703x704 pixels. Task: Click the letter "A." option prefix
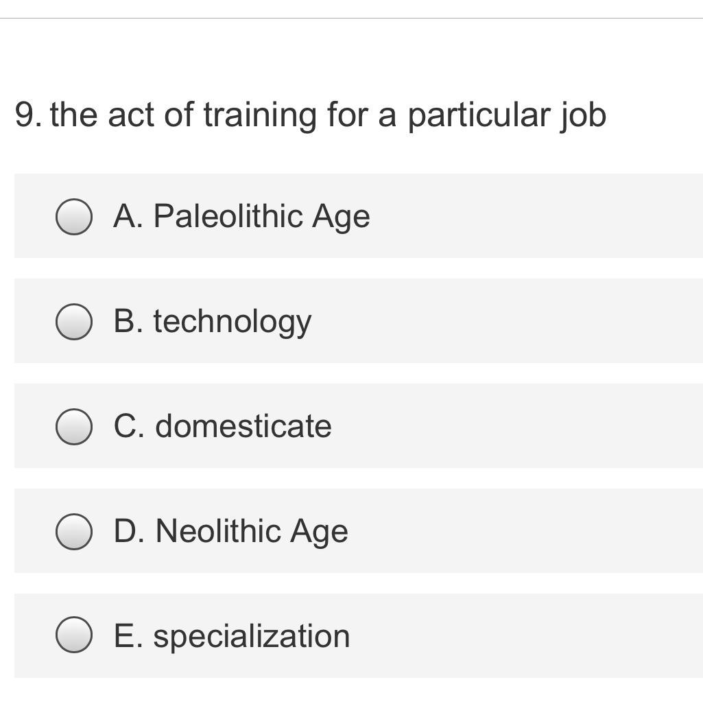[128, 216]
